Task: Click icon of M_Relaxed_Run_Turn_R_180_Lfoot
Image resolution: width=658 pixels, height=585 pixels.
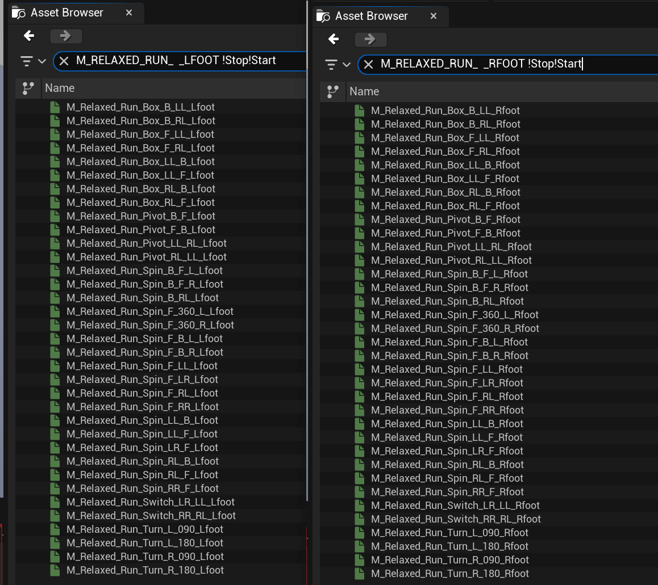Action: point(55,570)
